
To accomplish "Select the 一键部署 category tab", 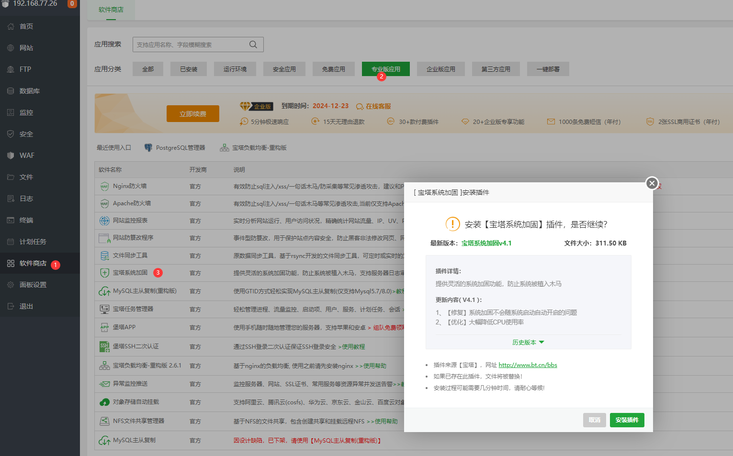I will pyautogui.click(x=548, y=69).
